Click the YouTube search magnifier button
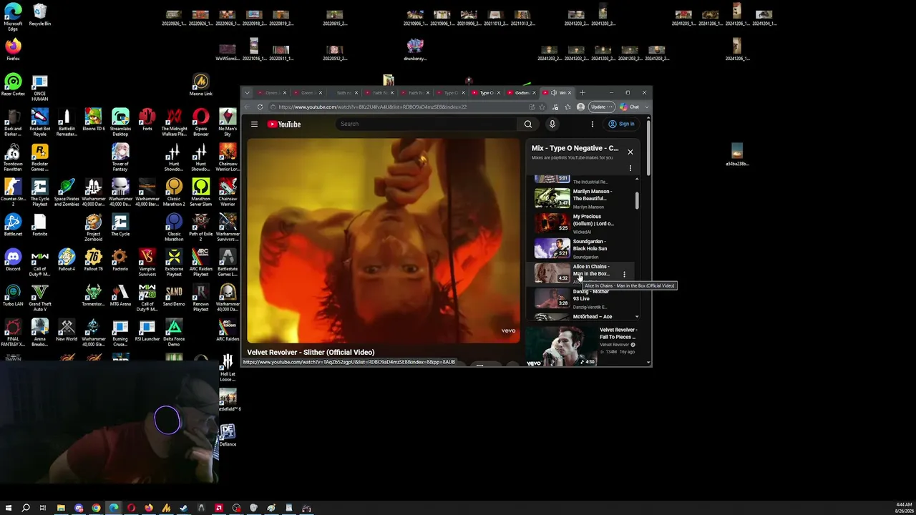Viewport: 916px width, 515px height. [528, 124]
